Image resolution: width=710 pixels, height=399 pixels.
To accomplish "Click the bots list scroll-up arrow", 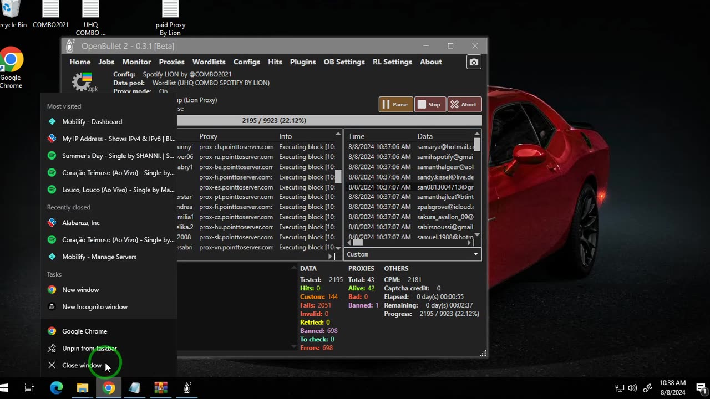I will 338,135.
